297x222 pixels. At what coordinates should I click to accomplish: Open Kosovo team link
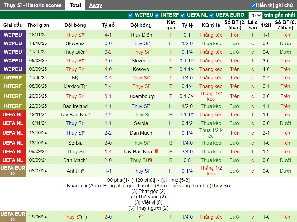[141, 69]
